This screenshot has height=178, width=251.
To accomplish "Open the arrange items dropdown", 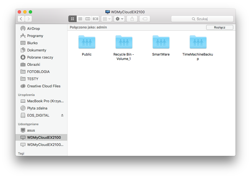I will [x=107, y=19].
